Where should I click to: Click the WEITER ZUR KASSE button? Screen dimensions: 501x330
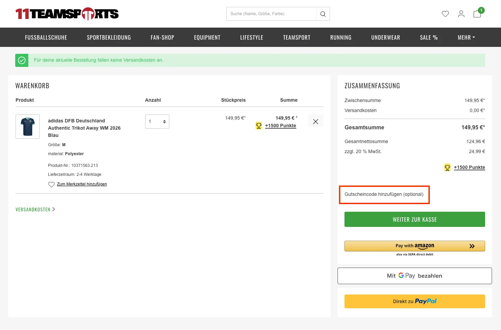(415, 219)
